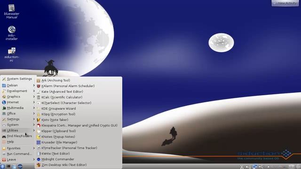Open the Help menu entry
The height and width of the screenshot is (169, 301).
[18, 142]
